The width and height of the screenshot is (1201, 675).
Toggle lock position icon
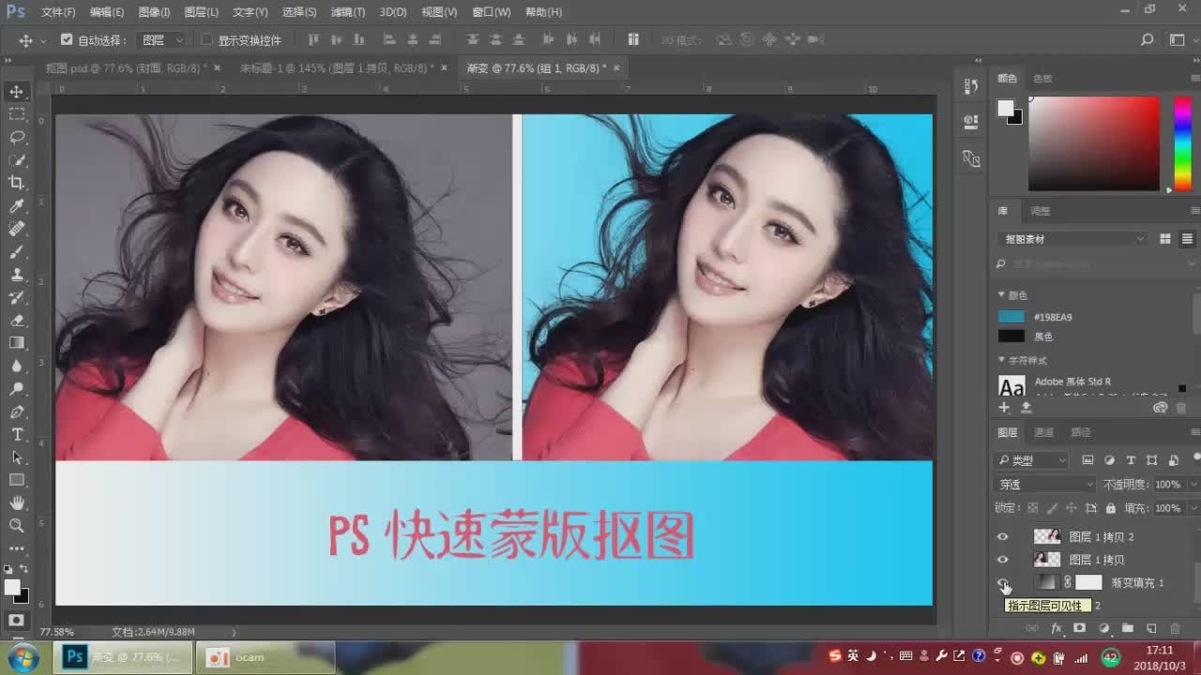point(1072,508)
